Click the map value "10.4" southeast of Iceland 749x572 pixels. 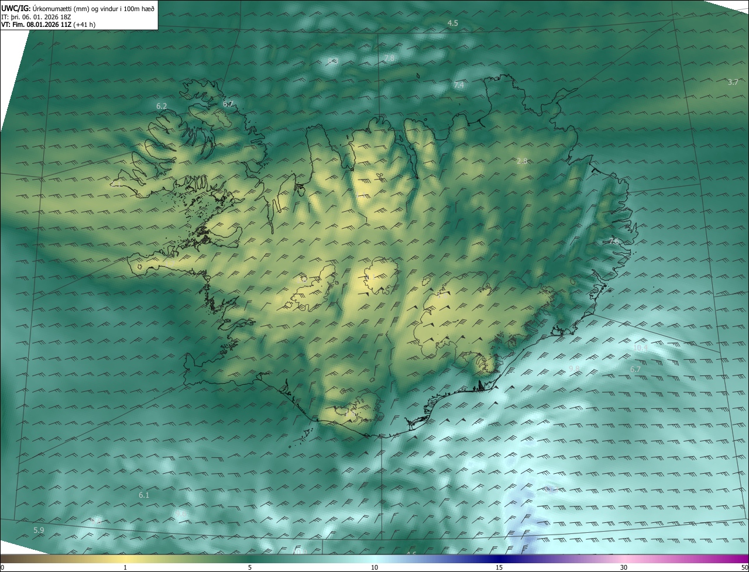point(641,348)
